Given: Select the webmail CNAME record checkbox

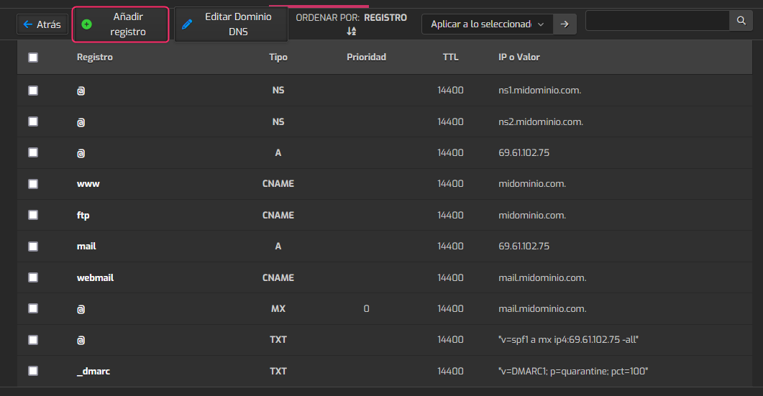Looking at the screenshot, I should coord(33,277).
